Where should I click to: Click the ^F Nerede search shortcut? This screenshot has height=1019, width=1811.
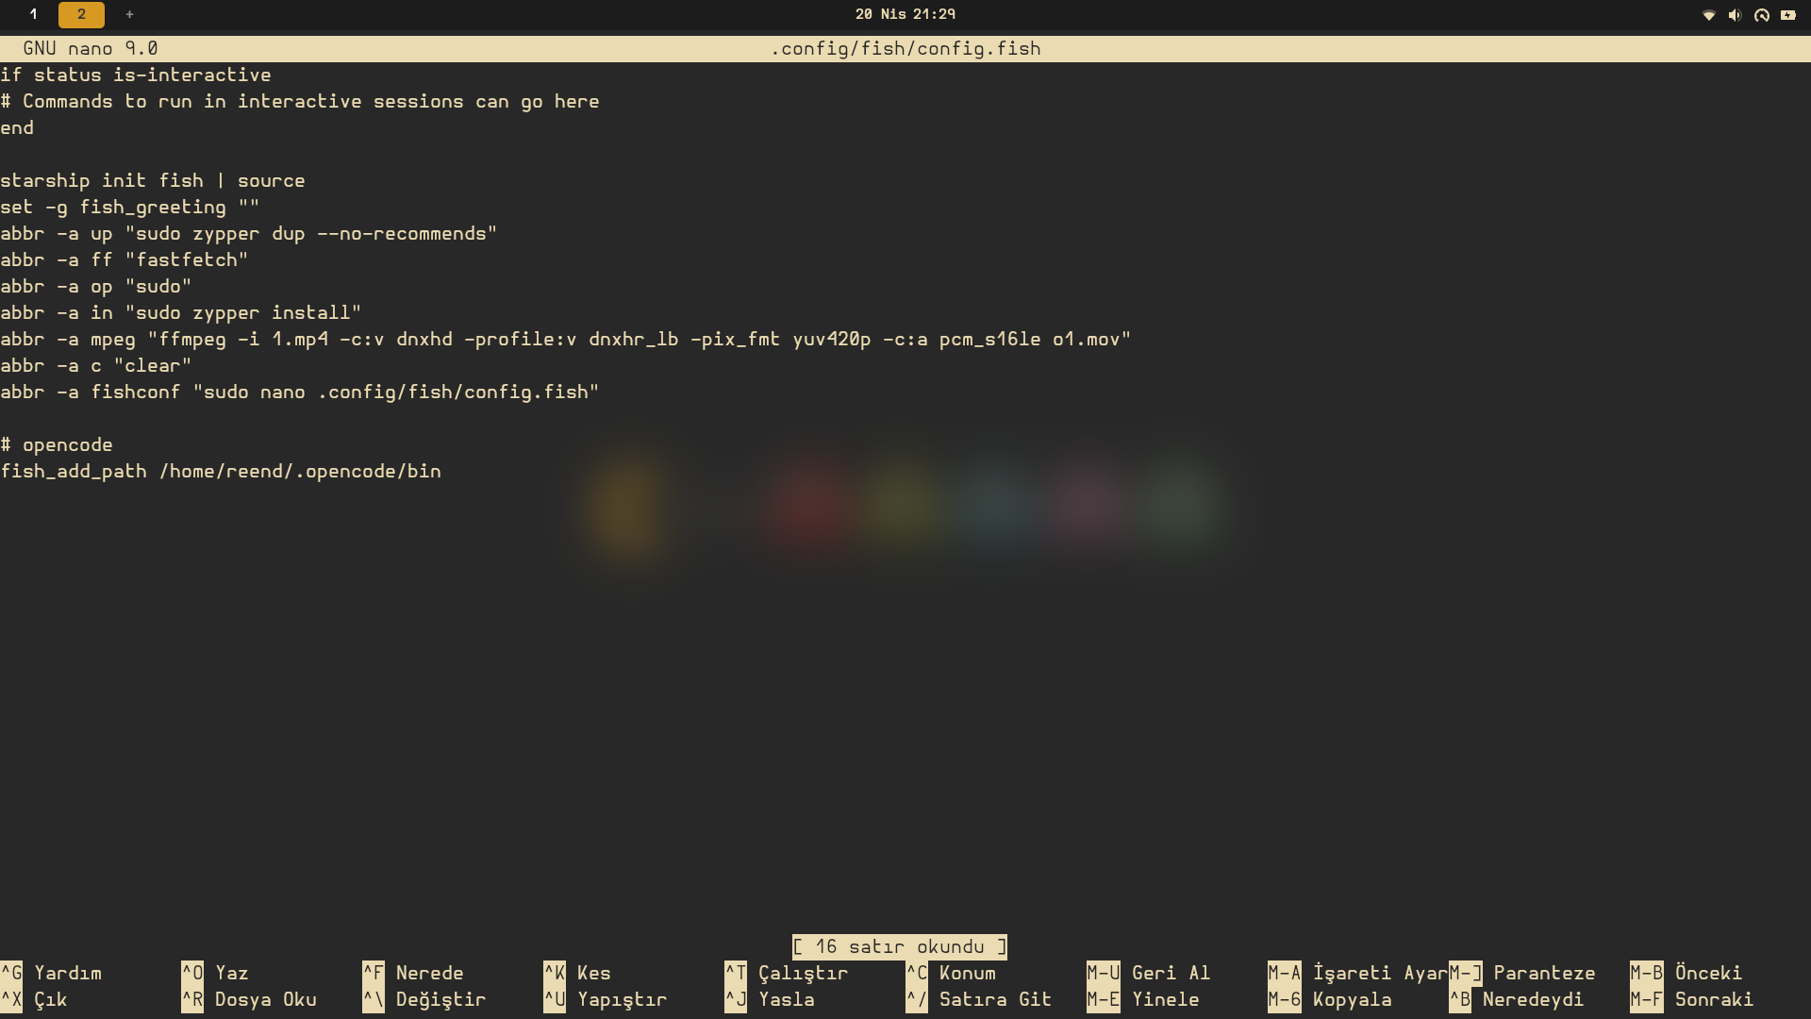coord(413,973)
